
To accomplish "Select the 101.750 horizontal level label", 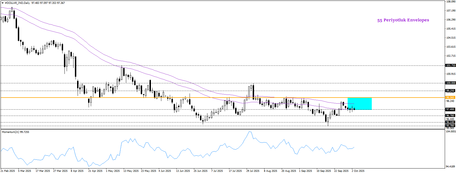I will tap(451, 65).
